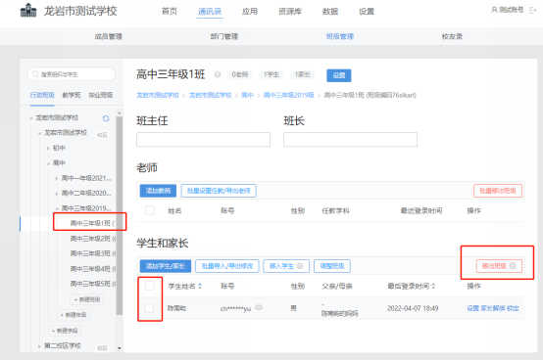Click the 新建班级 button in the tree

click(x=87, y=299)
